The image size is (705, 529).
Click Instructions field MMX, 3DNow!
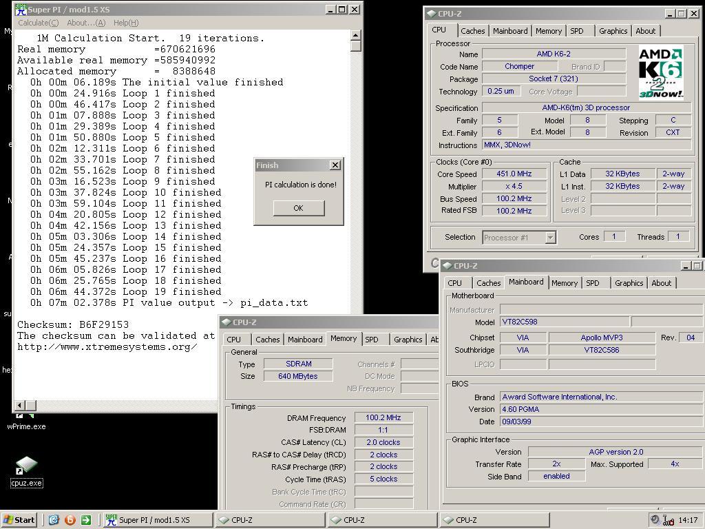point(587,145)
